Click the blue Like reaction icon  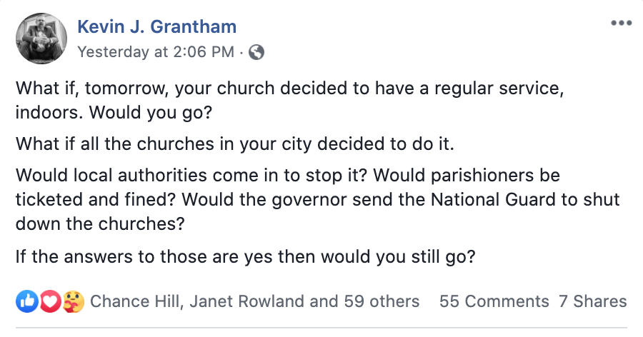pyautogui.click(x=26, y=301)
